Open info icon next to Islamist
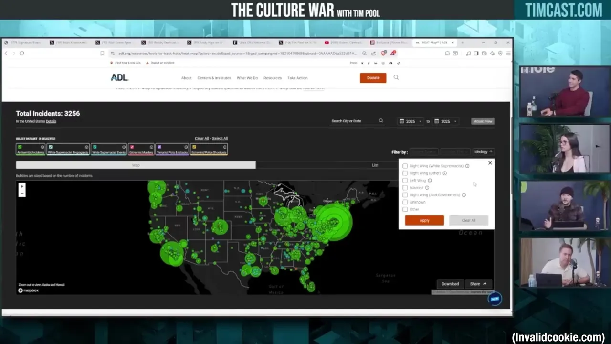The width and height of the screenshot is (611, 344). point(427,188)
